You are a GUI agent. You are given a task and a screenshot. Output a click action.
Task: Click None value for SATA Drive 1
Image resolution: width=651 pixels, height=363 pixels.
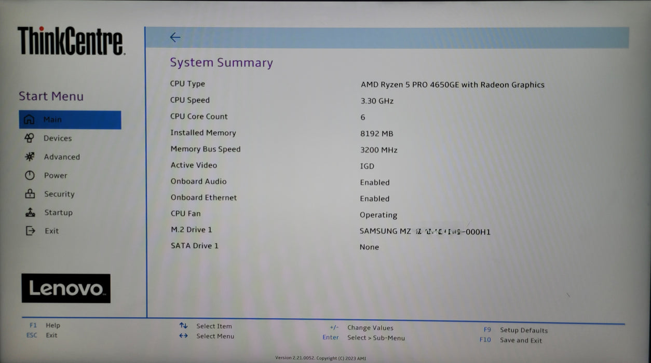[369, 247]
